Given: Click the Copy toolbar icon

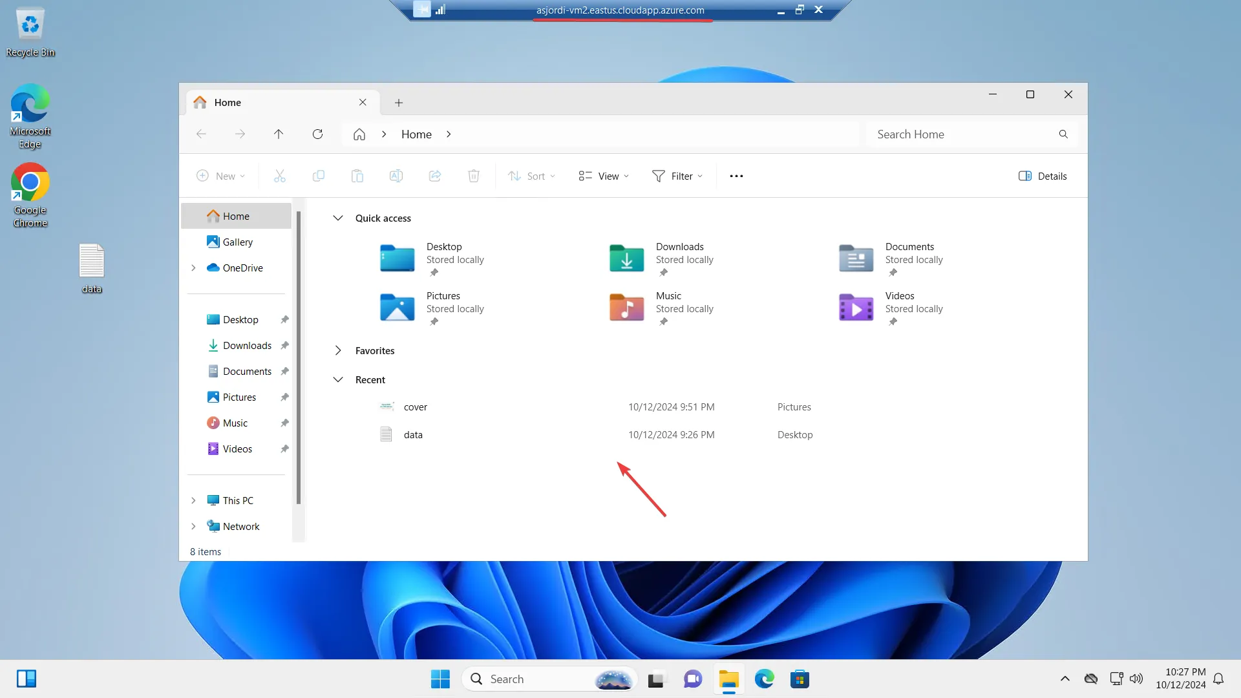Looking at the screenshot, I should pos(318,176).
